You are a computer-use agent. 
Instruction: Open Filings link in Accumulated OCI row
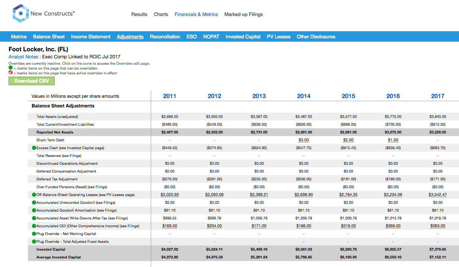[133, 226]
